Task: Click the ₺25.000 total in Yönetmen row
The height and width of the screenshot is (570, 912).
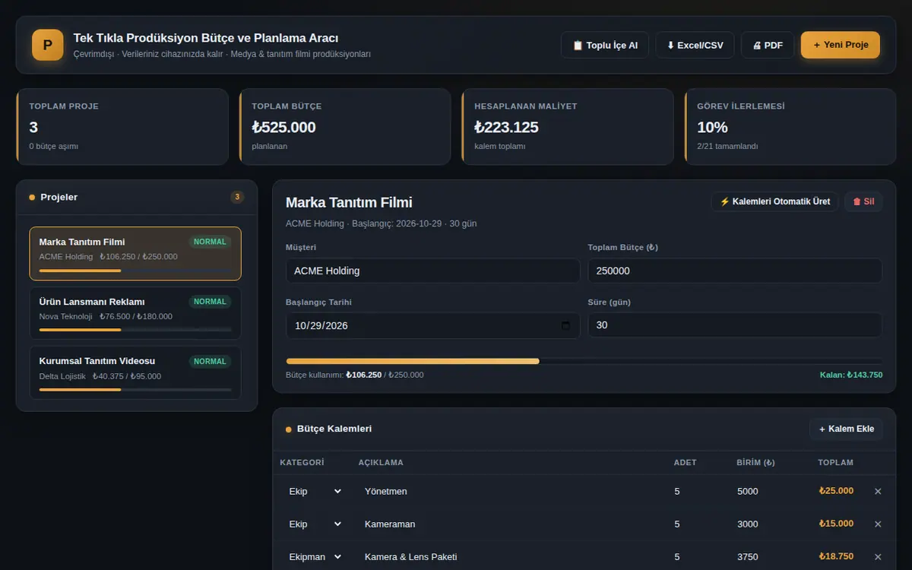Action: click(836, 491)
